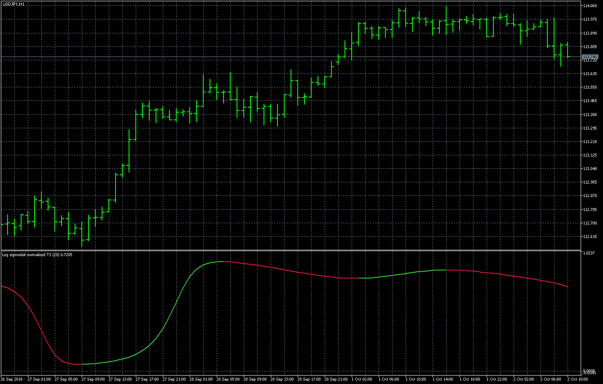Click the 28 Sep 21:00 time label
This screenshot has height=384, width=603.
(336, 379)
